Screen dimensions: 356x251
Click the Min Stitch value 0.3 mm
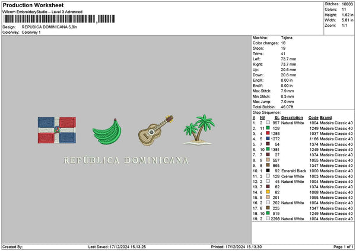tap(287, 96)
